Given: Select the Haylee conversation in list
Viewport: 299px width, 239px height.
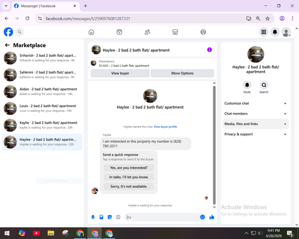Looking at the screenshot, I should pyautogui.click(x=42, y=142).
